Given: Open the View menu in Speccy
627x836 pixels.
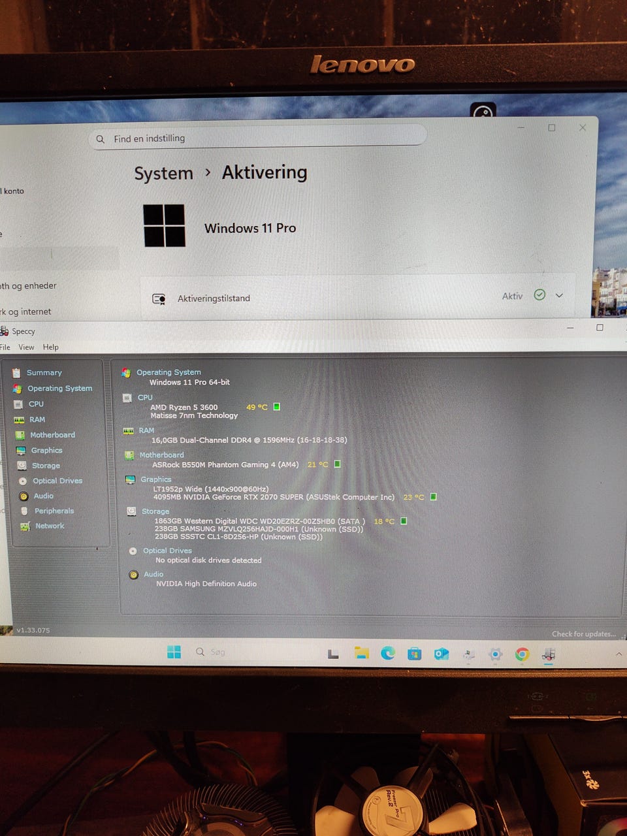Looking at the screenshot, I should tap(26, 347).
